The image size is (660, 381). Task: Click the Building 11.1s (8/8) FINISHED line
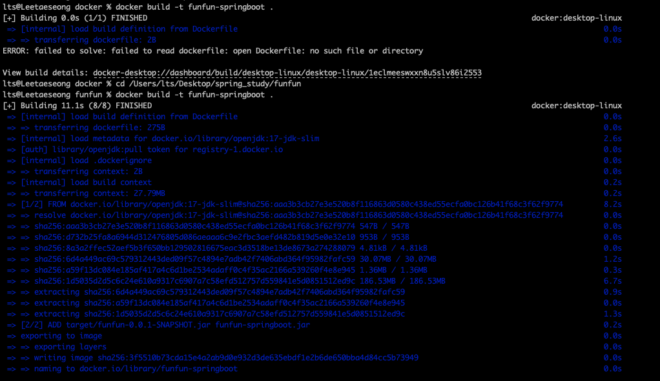[77, 106]
